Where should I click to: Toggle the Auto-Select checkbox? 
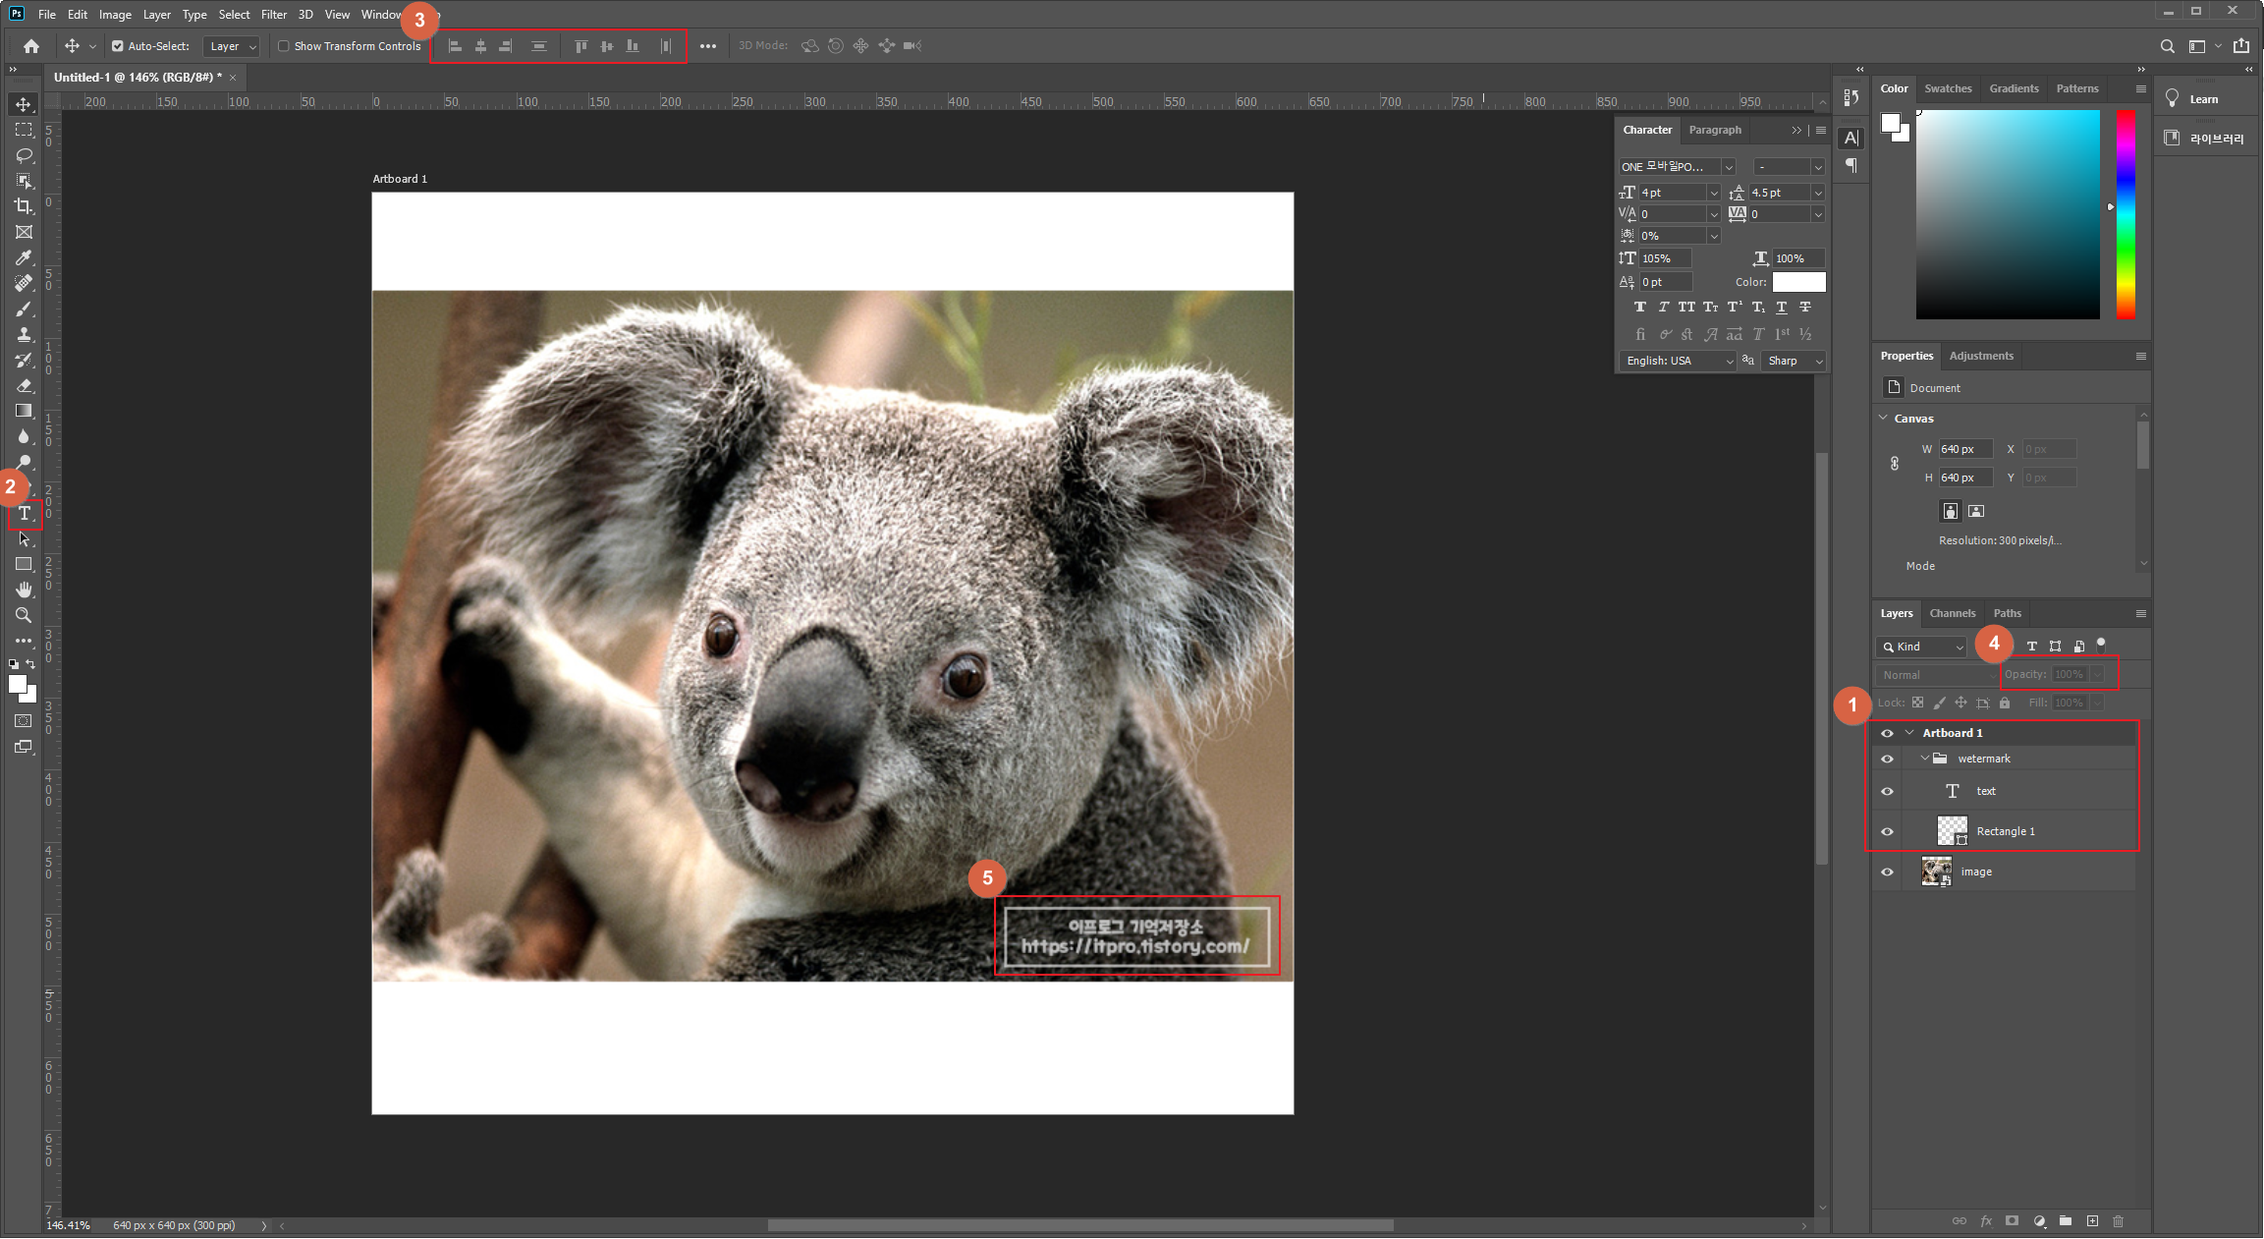[118, 46]
